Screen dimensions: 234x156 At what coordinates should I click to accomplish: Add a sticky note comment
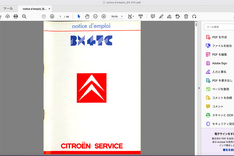(153, 16)
